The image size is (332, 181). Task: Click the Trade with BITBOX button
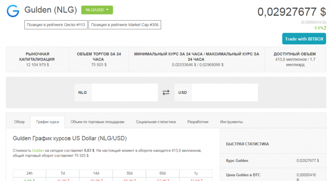coord(304,39)
